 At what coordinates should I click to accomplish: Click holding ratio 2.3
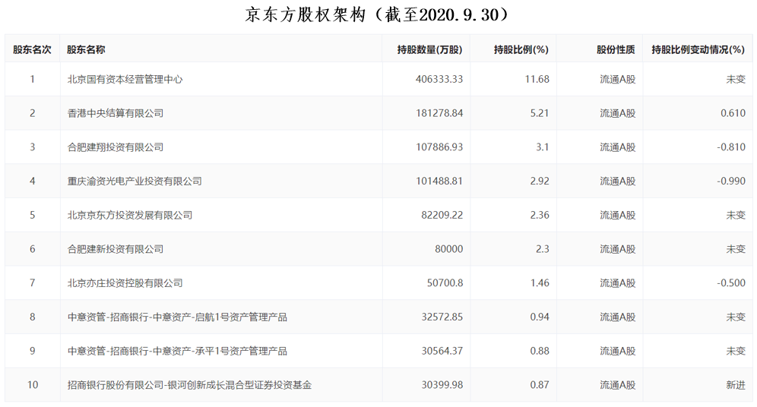(542, 249)
